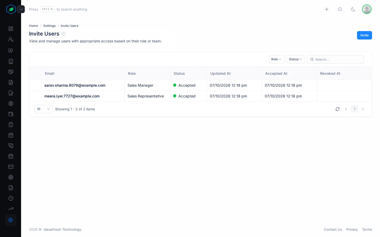Focus the table Search input field
The height and width of the screenshot is (237, 380).
click(x=335, y=59)
